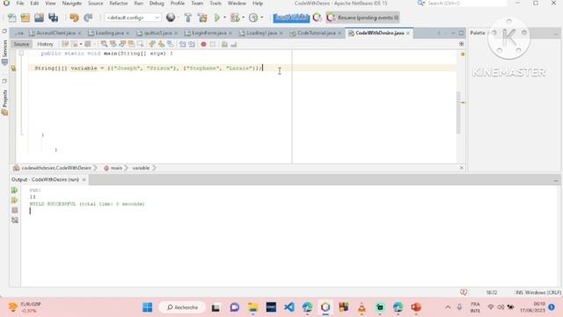This screenshot has height=317, width=563.
Task: Click the Debug Project toolbar icon
Action: click(x=235, y=18)
